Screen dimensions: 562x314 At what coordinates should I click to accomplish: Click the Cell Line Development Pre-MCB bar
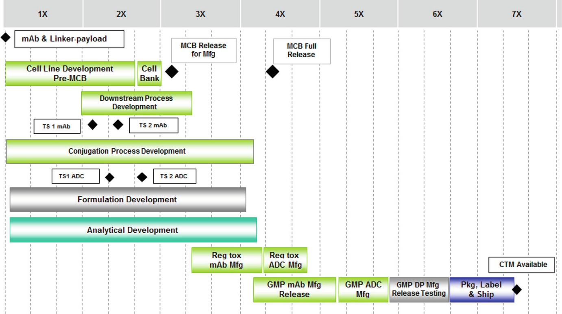pyautogui.click(x=70, y=74)
